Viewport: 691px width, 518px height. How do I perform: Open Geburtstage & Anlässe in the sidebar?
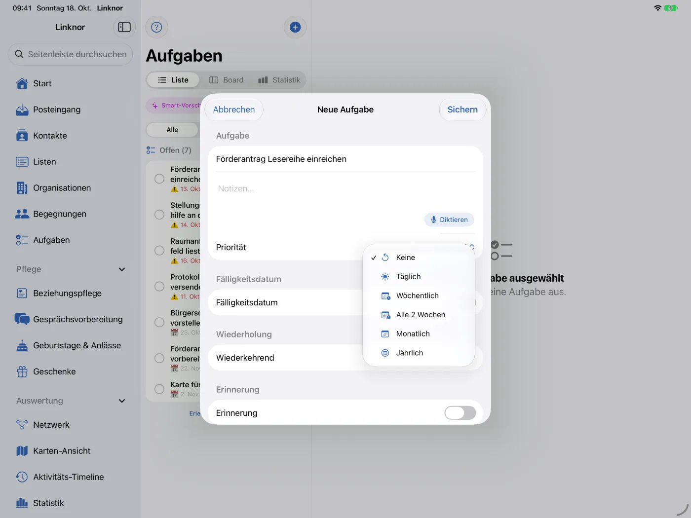pos(70,345)
